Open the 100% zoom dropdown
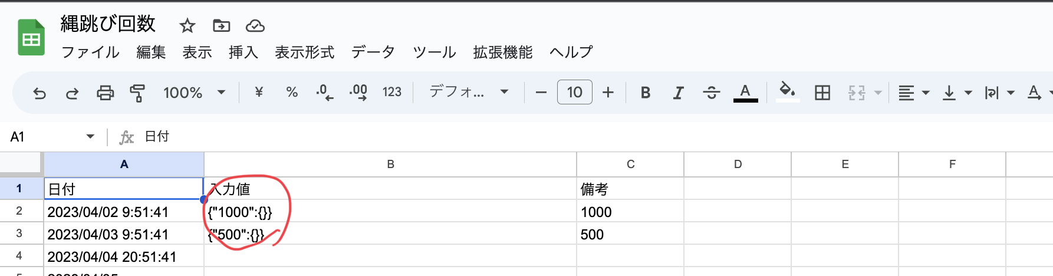 [194, 93]
